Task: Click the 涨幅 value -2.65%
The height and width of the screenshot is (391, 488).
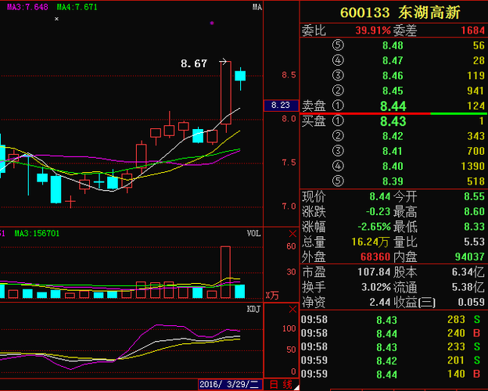Action: tap(374, 227)
